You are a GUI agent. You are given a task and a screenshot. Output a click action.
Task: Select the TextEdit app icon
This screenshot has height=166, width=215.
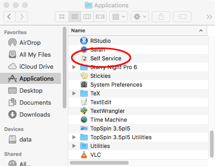(84, 102)
